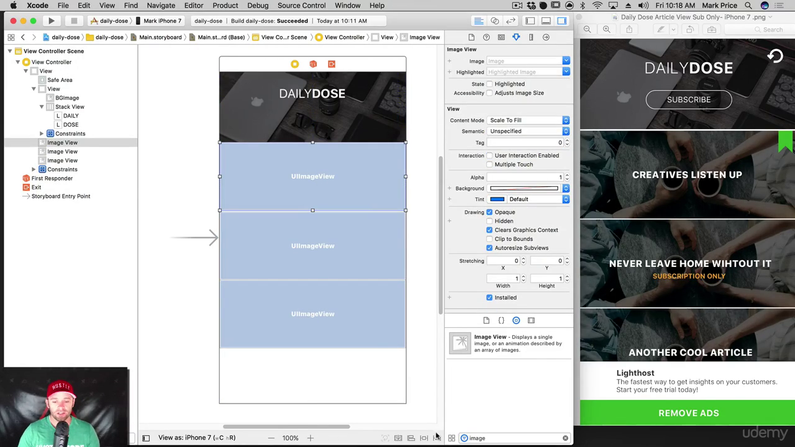The height and width of the screenshot is (447, 795).
Task: Toggle Clears Graphics Context
Action: point(489,230)
